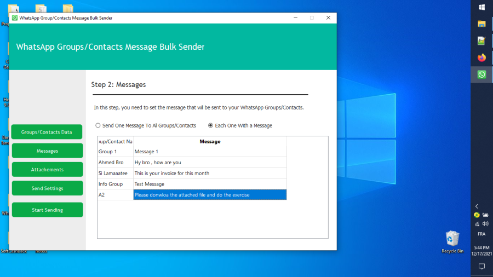
Task: Expand hidden system tray icons
Action: [x=477, y=206]
